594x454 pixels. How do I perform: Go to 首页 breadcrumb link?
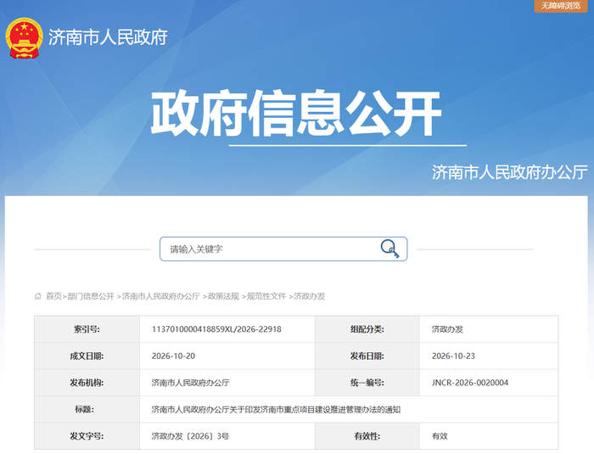[53, 296]
